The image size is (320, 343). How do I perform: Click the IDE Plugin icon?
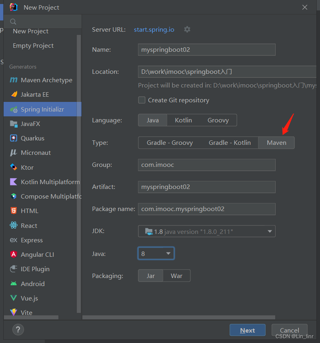coord(14,269)
